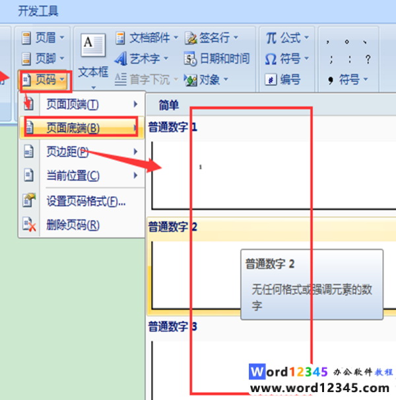This screenshot has height=400, width=396.
Task: Click Remove Page Numbers (删除页码)
Action: tap(82, 225)
